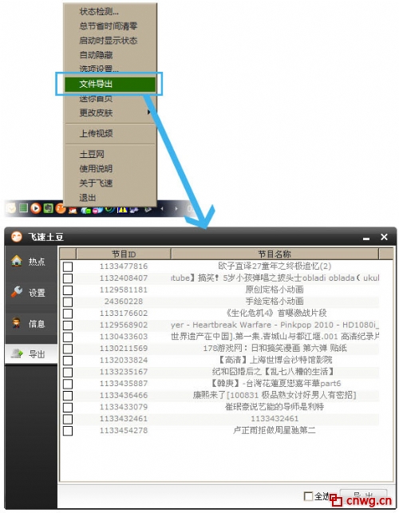
Task: Click the yellow warning triangle tray icon
Action: tap(123, 209)
